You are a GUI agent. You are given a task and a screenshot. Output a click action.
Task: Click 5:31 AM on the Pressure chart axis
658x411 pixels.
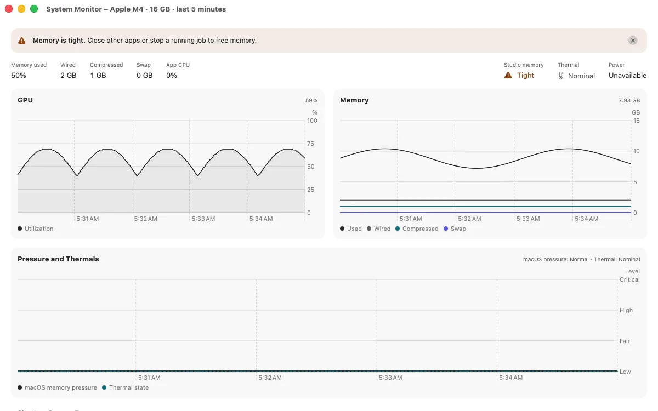click(149, 378)
